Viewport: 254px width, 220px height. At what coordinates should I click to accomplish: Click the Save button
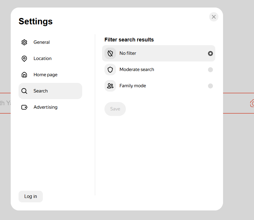(115, 109)
